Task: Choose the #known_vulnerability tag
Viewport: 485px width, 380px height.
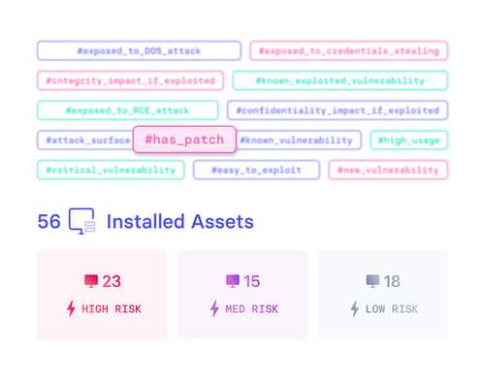Action: point(299,140)
